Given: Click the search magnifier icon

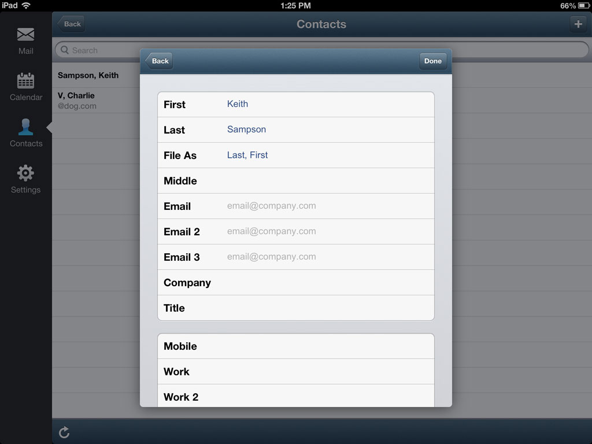Looking at the screenshot, I should coord(65,50).
